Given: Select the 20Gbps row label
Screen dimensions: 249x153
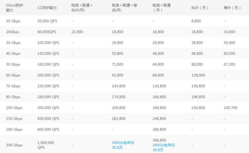Looking at the screenshot, I should pos(12,32).
